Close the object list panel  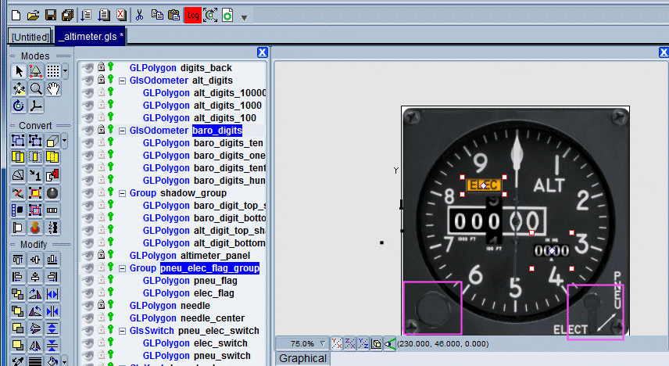(x=263, y=52)
